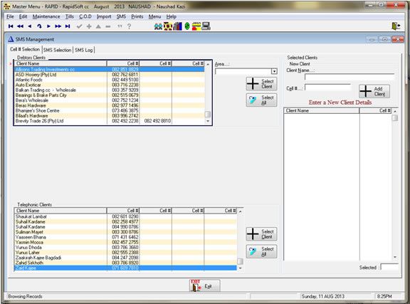Image resolution: width=410 pixels, height=304 pixels.
Task: Click Select Client button for Debtors Clients
Action: 261,84
